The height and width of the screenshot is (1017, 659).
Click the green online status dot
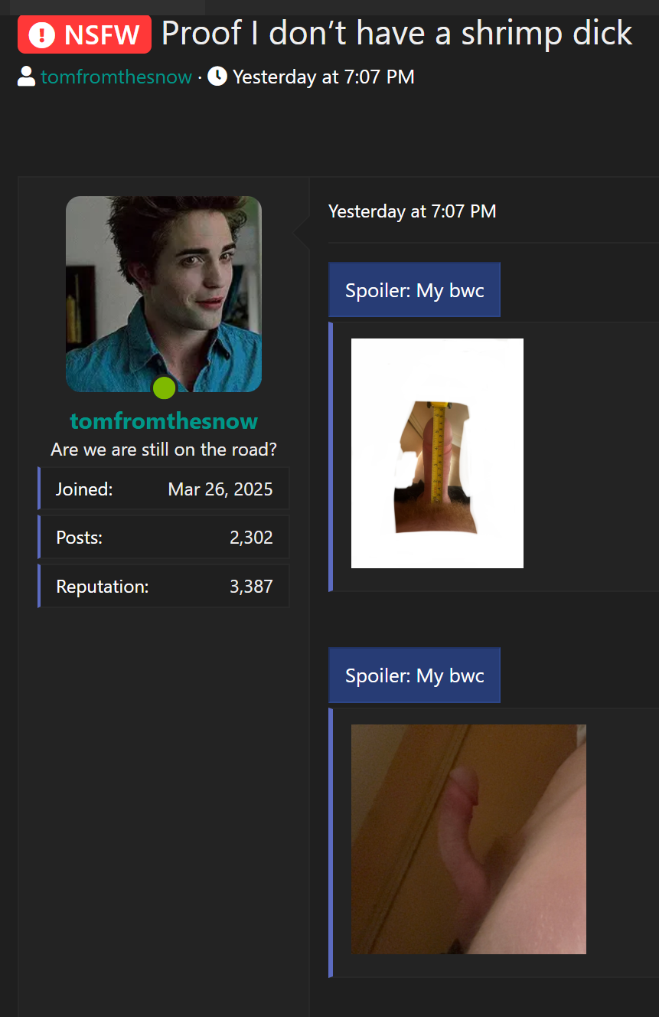[x=165, y=388]
